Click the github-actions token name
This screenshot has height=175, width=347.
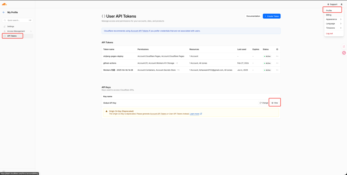[x=110, y=63]
